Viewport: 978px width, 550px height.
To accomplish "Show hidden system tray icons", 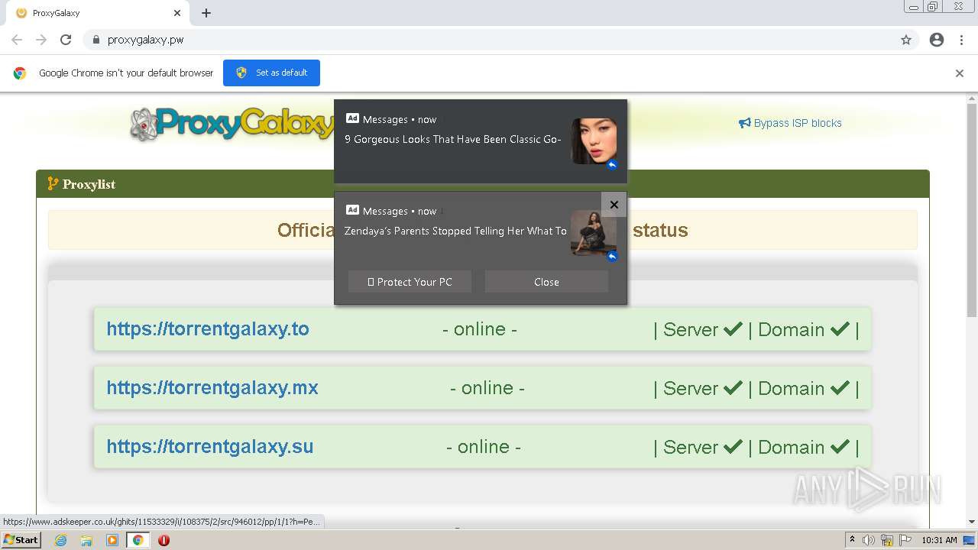I will click(x=852, y=540).
